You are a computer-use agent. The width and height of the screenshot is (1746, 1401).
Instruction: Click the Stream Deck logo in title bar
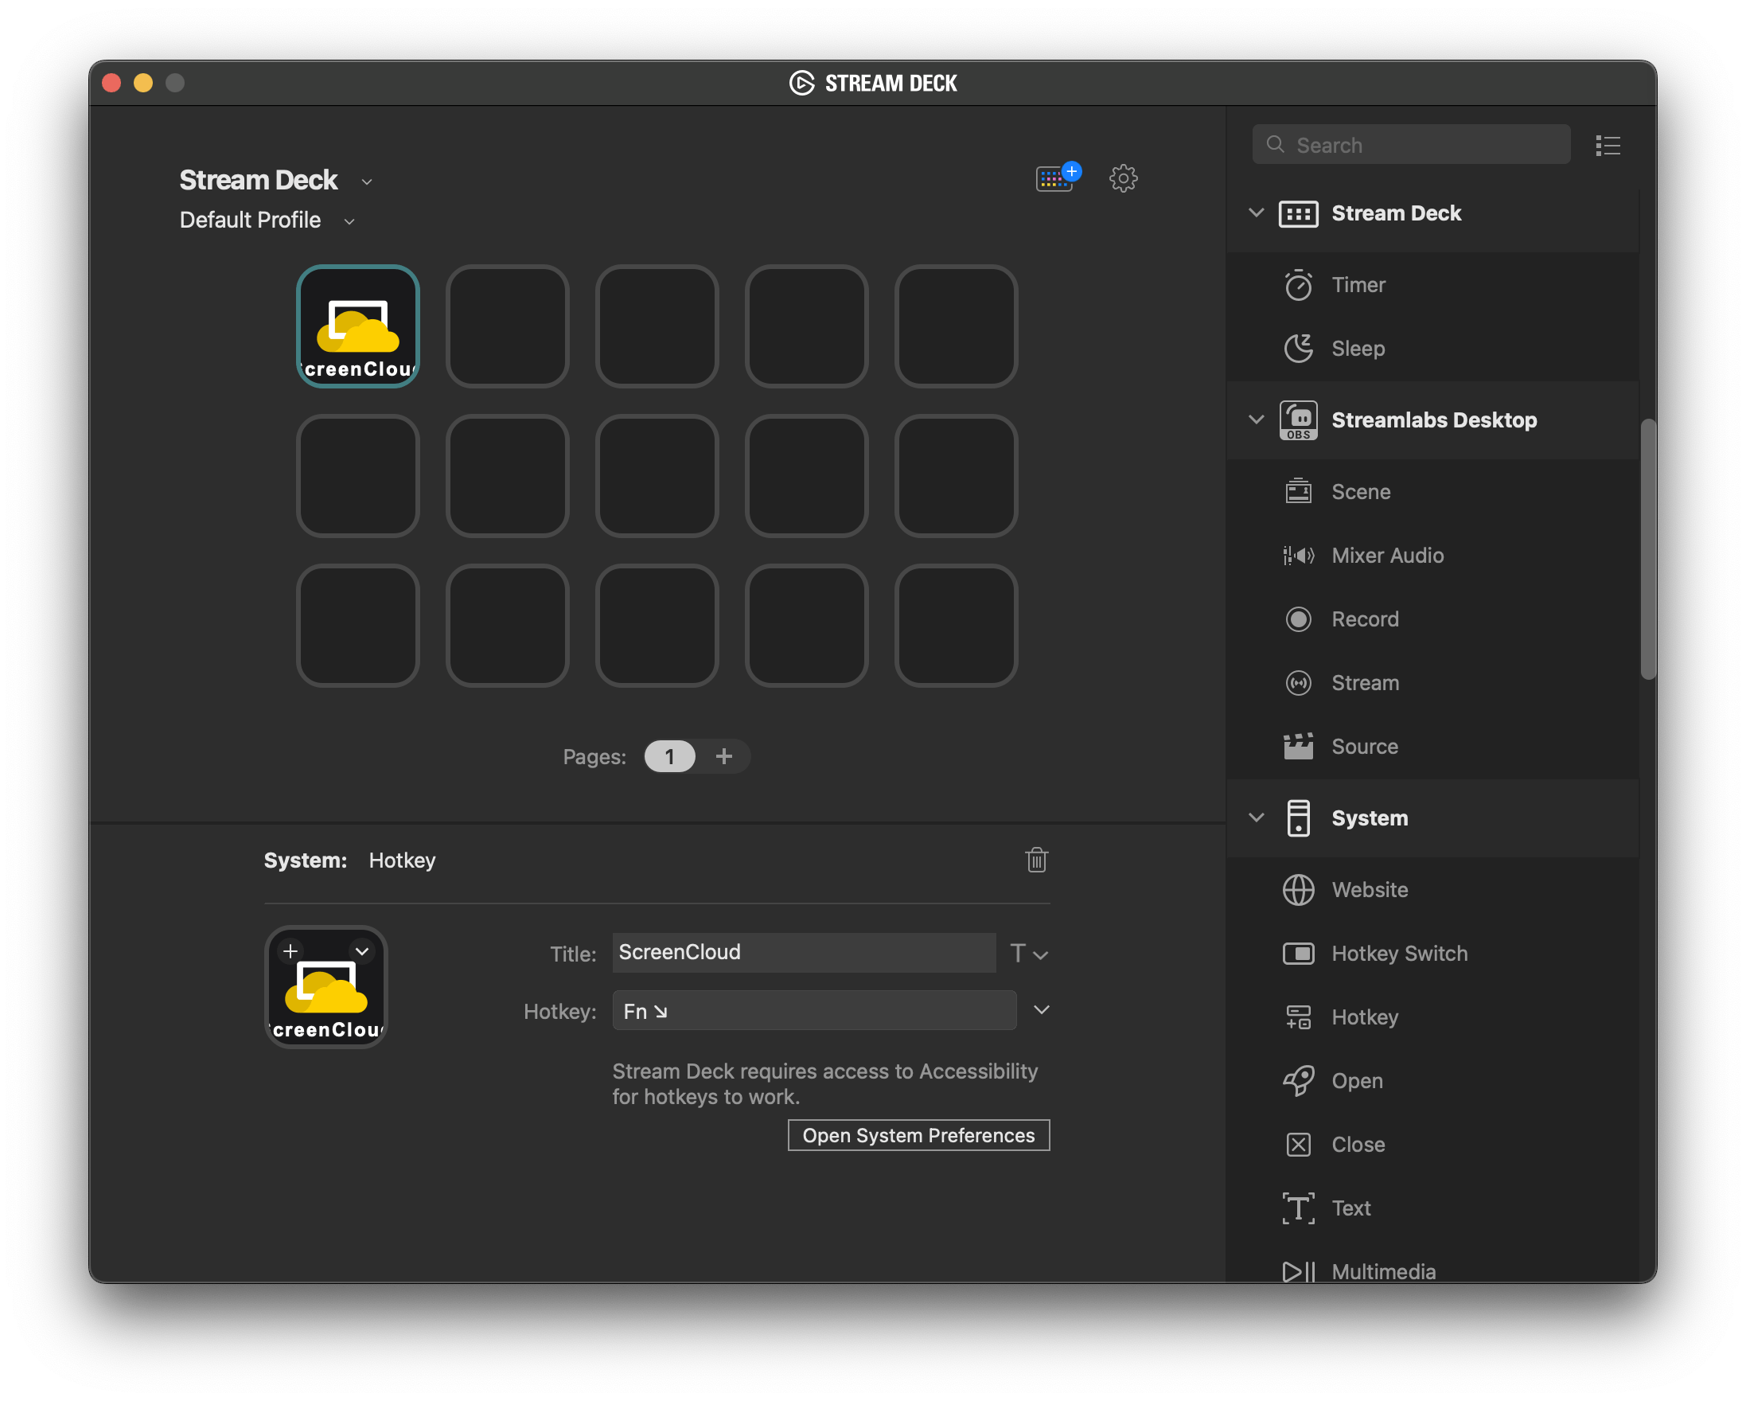[x=801, y=83]
